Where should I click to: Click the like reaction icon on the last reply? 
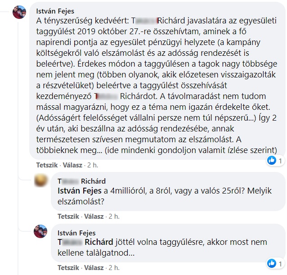[271, 263]
